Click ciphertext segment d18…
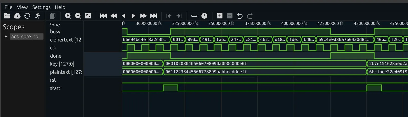This screenshot has height=117, width=408. [280, 39]
